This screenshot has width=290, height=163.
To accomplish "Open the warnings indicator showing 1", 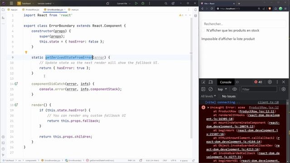I will pos(181,15).
